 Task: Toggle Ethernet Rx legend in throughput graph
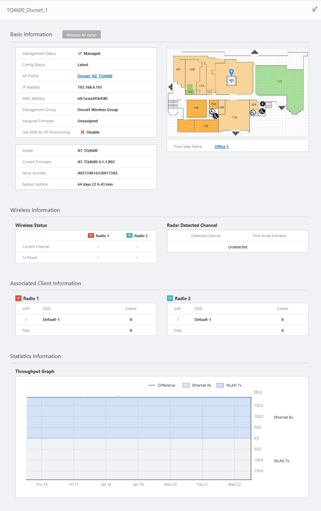(197, 385)
